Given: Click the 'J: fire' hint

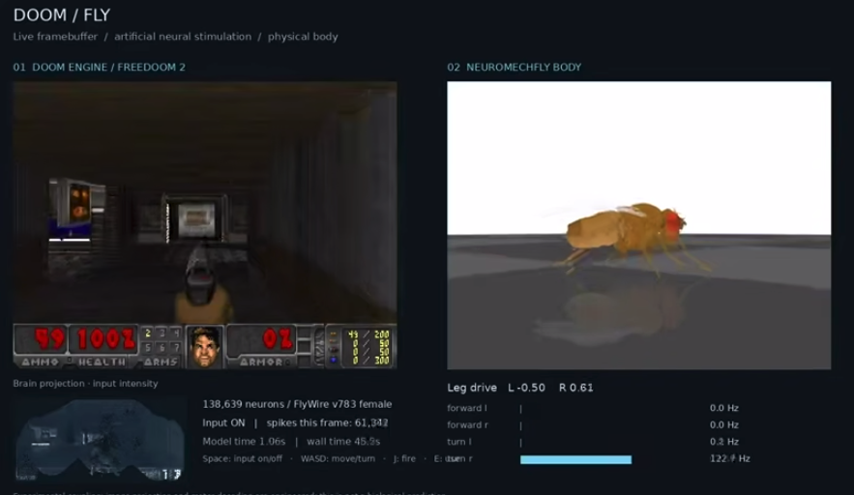Looking at the screenshot, I should (x=404, y=458).
